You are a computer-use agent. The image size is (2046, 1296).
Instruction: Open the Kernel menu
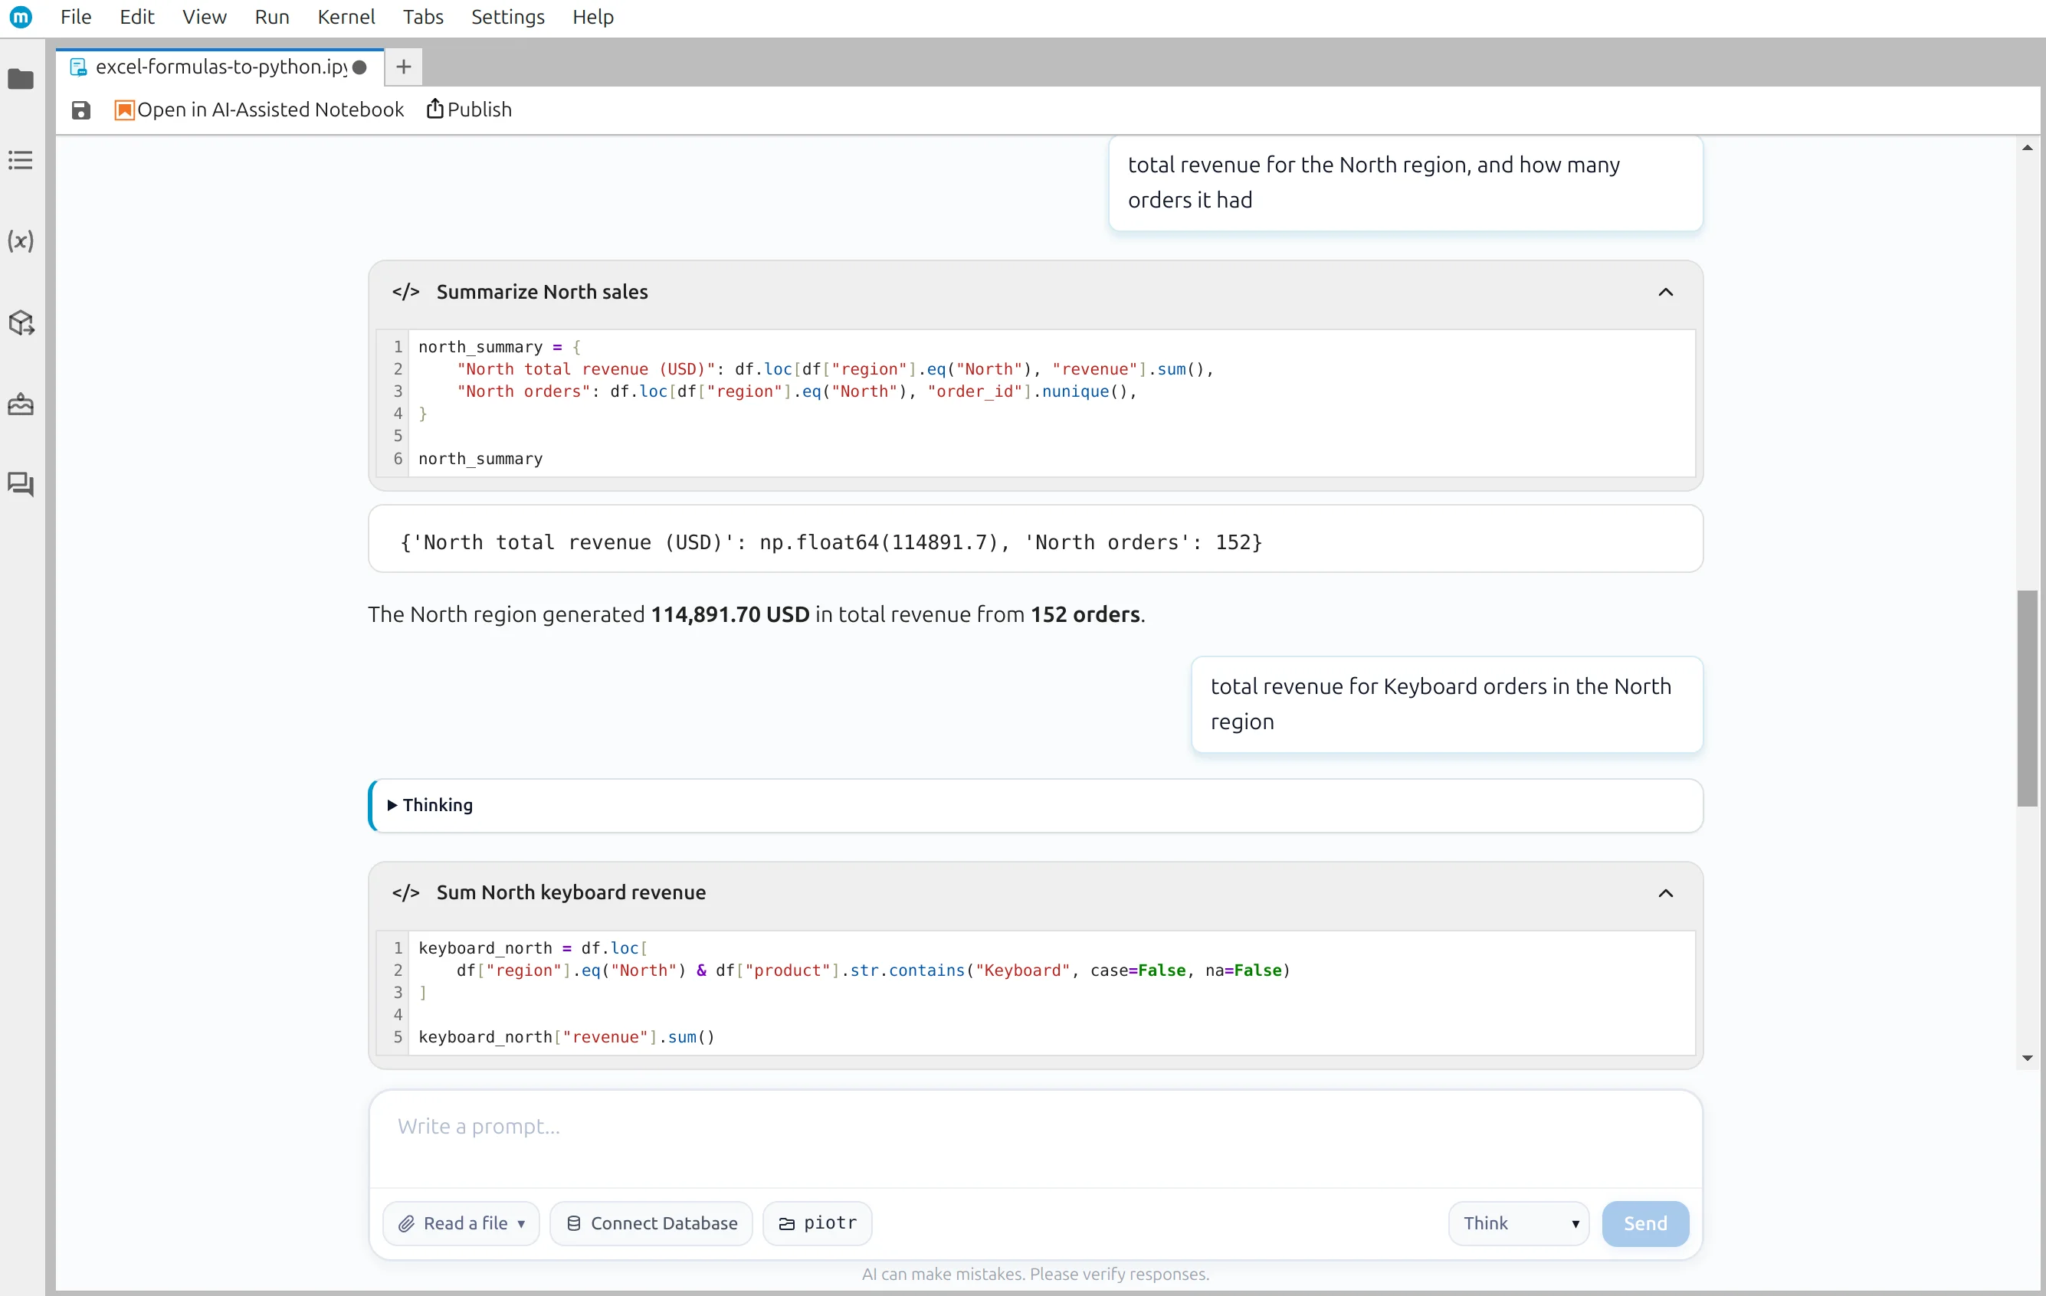point(346,17)
